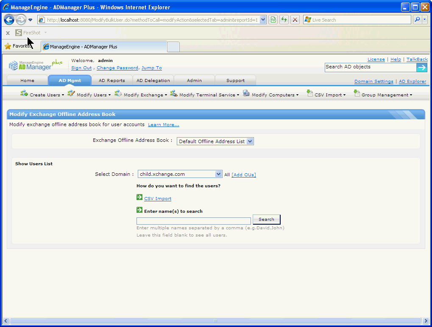
Task: Open the Modify Exchange tool
Action: click(119, 94)
